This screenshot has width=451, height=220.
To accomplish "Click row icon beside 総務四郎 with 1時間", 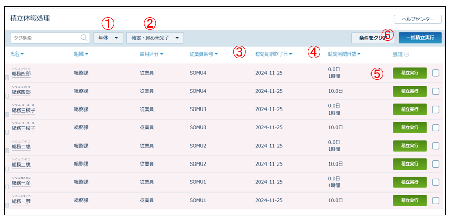I will [7, 78].
